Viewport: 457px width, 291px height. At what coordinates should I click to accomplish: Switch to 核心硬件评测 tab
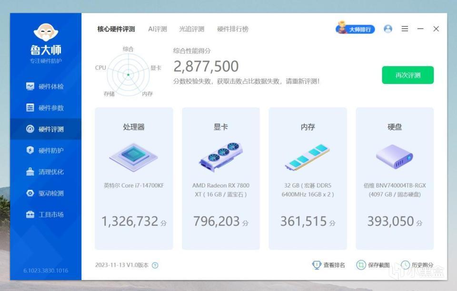(116, 29)
